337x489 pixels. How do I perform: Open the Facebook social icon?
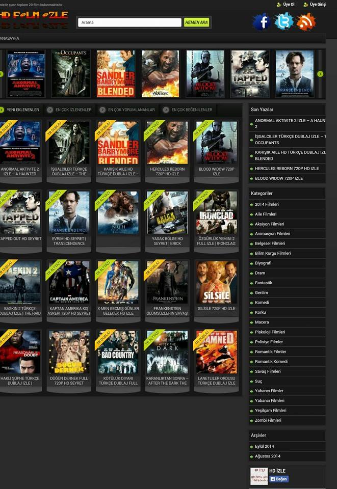[x=261, y=21]
